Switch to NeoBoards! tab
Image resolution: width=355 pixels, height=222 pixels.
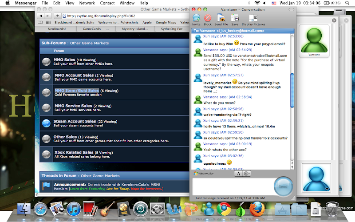(57, 29)
